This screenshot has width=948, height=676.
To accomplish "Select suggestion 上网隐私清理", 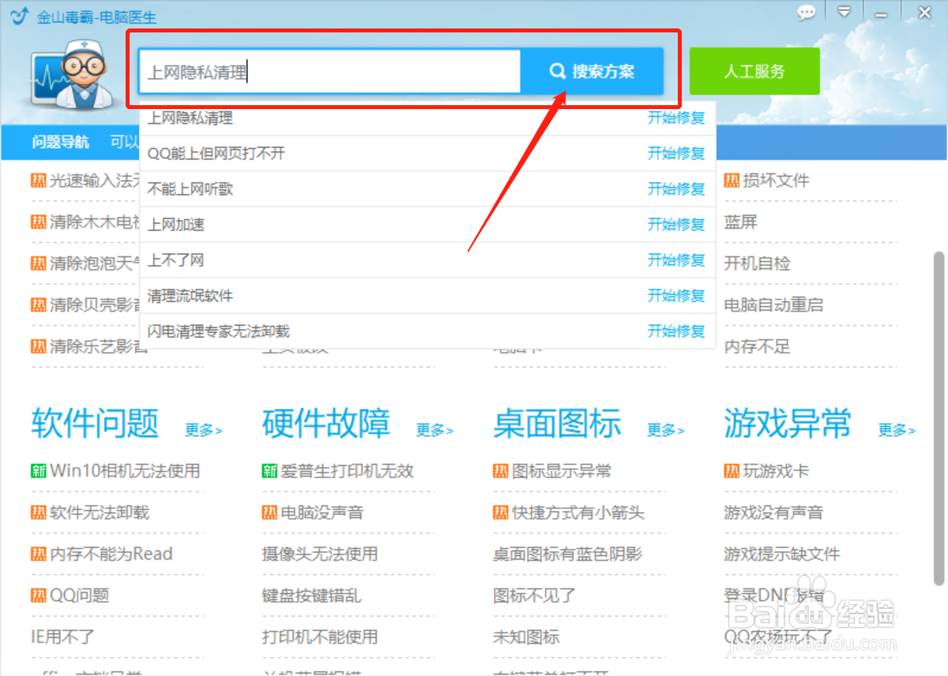I will pos(190,118).
